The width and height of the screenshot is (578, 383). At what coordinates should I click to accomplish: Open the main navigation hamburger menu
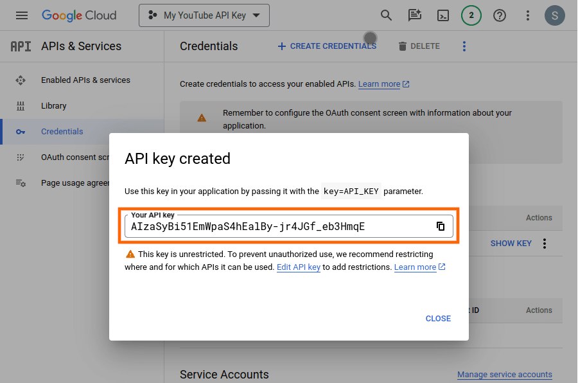pos(22,15)
